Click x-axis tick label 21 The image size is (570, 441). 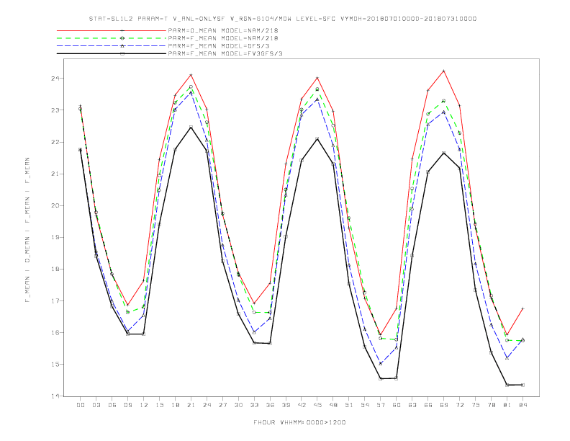191,405
